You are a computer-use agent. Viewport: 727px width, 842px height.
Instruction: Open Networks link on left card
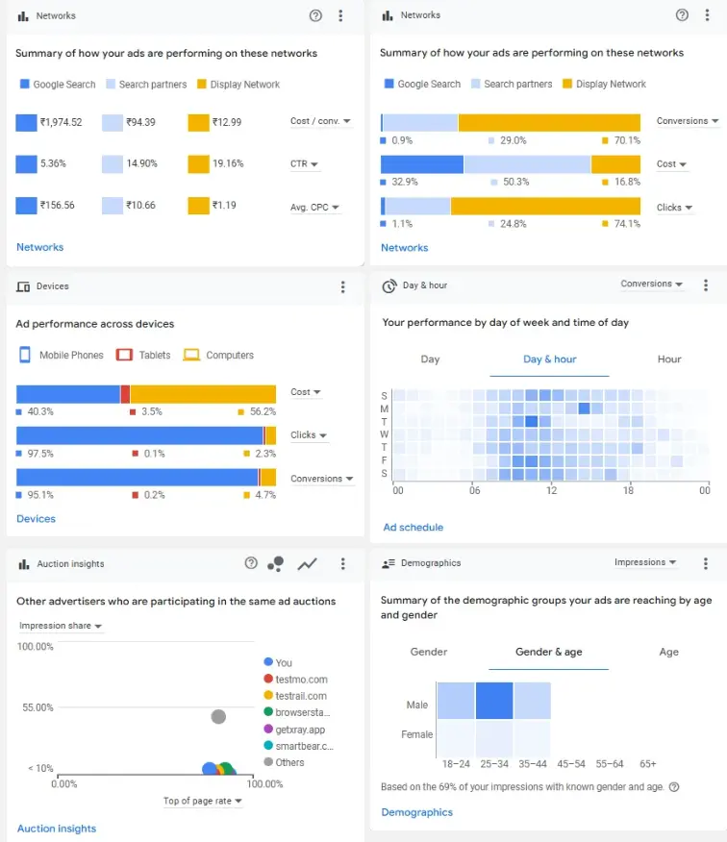[39, 248]
